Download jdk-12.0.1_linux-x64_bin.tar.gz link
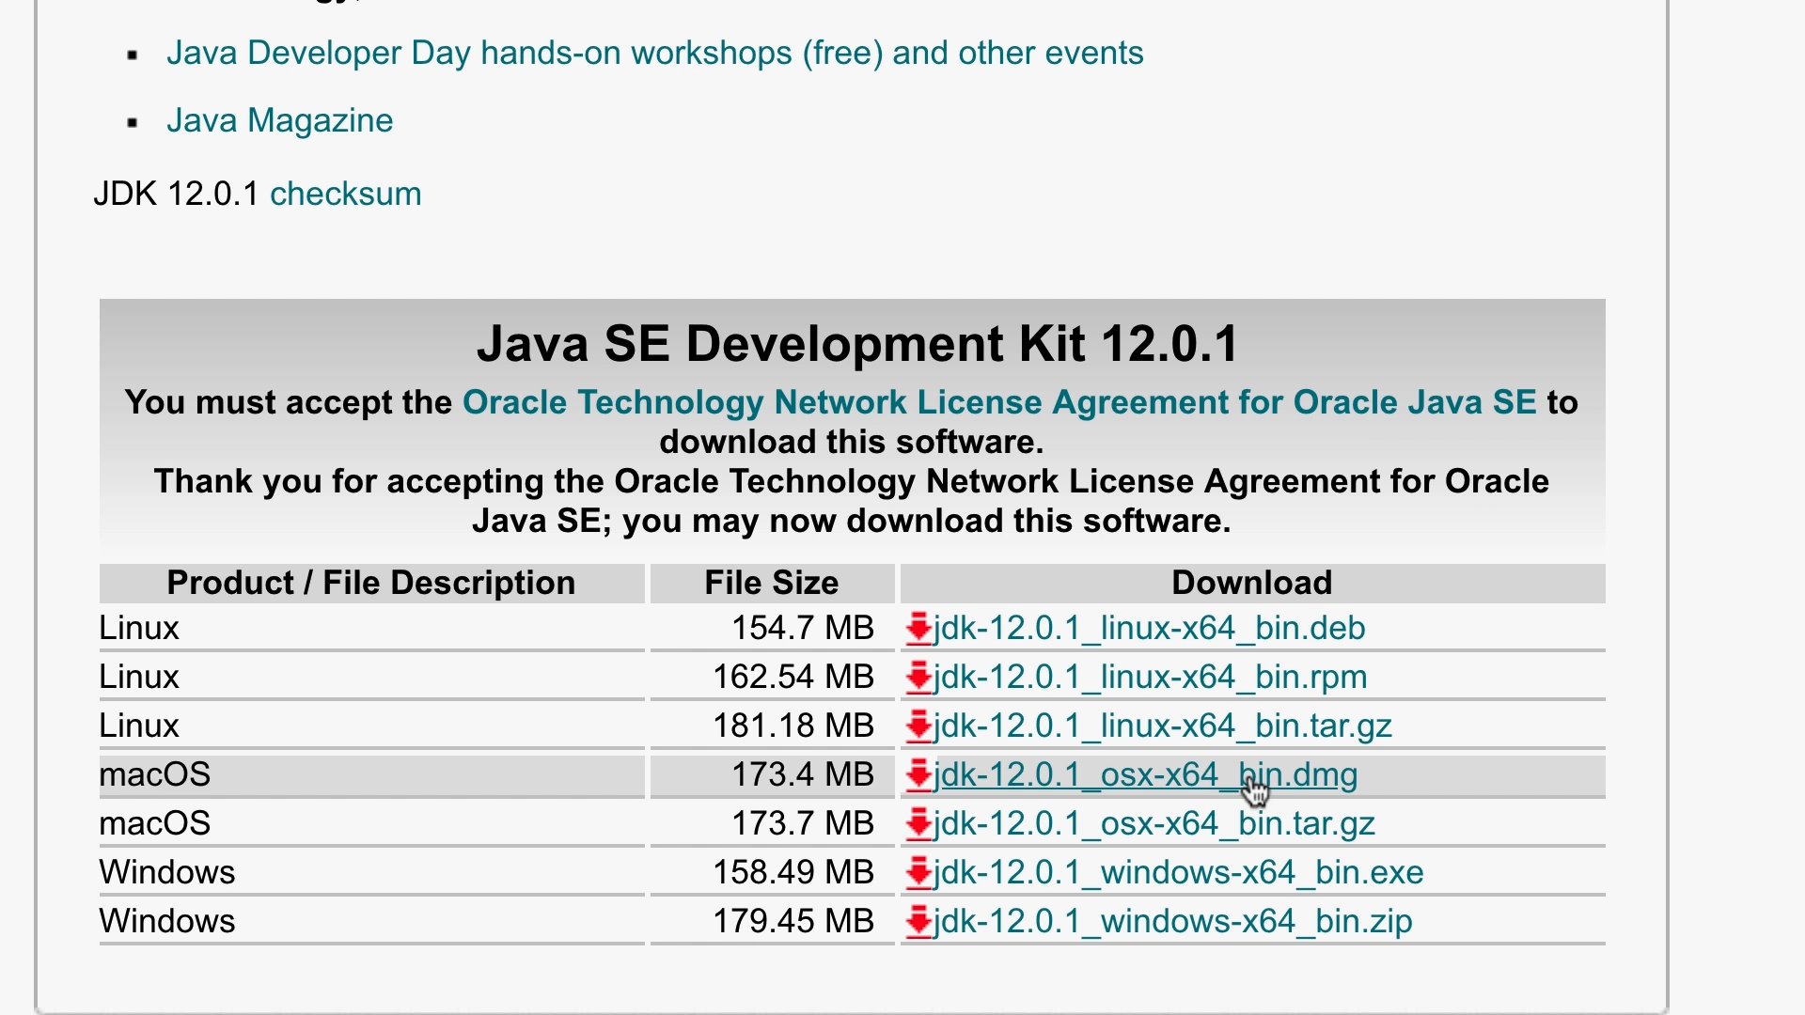 pyautogui.click(x=1162, y=726)
